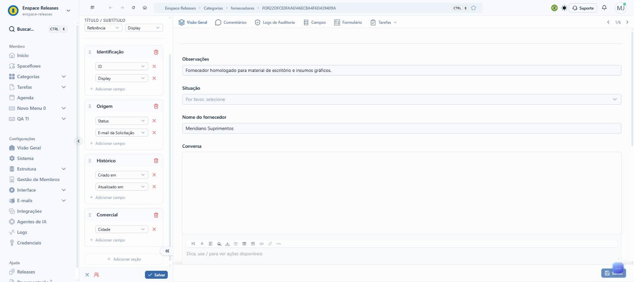Remove the ID field from Identificação
The width and height of the screenshot is (634, 282).
click(x=154, y=66)
